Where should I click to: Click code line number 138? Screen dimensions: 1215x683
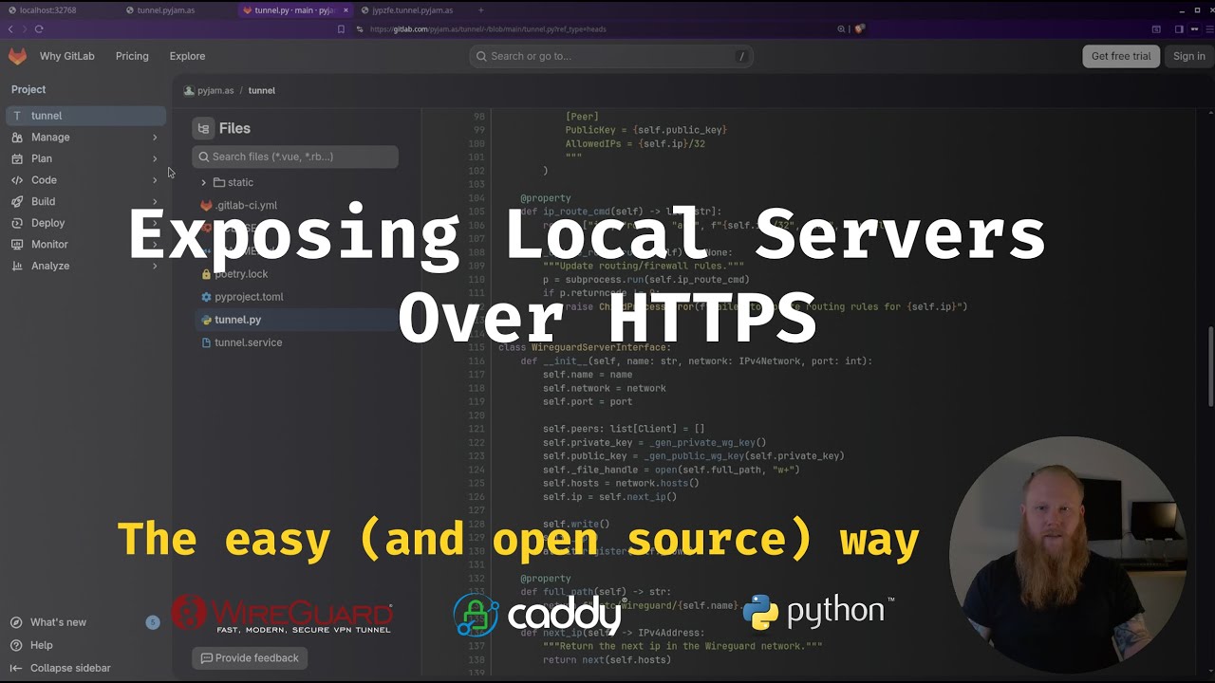(x=477, y=659)
